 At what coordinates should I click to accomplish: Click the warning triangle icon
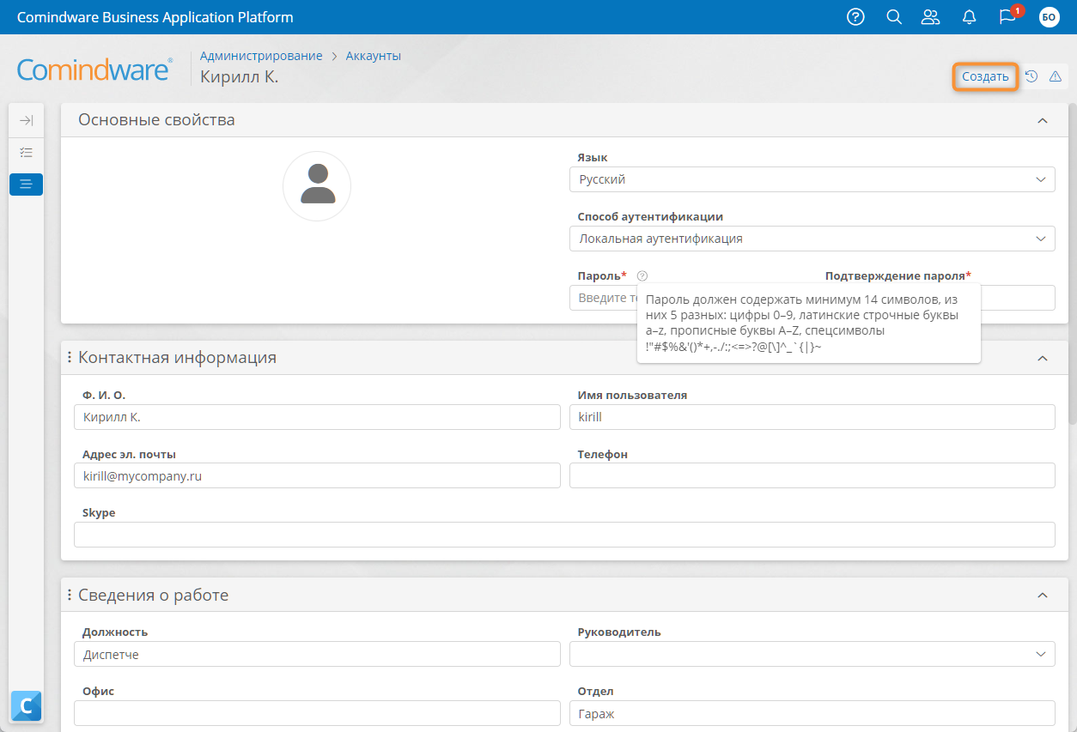tap(1056, 76)
